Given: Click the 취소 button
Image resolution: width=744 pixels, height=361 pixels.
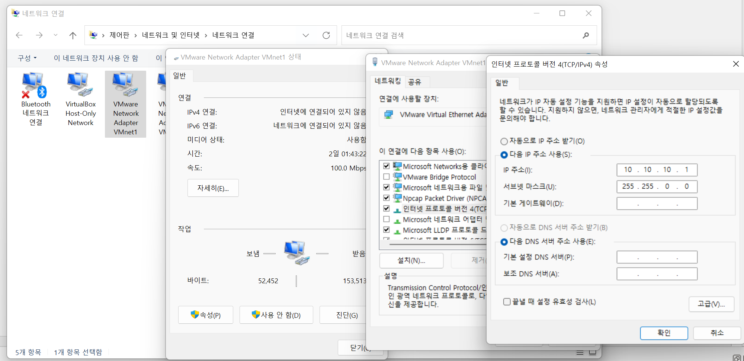Looking at the screenshot, I should (717, 333).
